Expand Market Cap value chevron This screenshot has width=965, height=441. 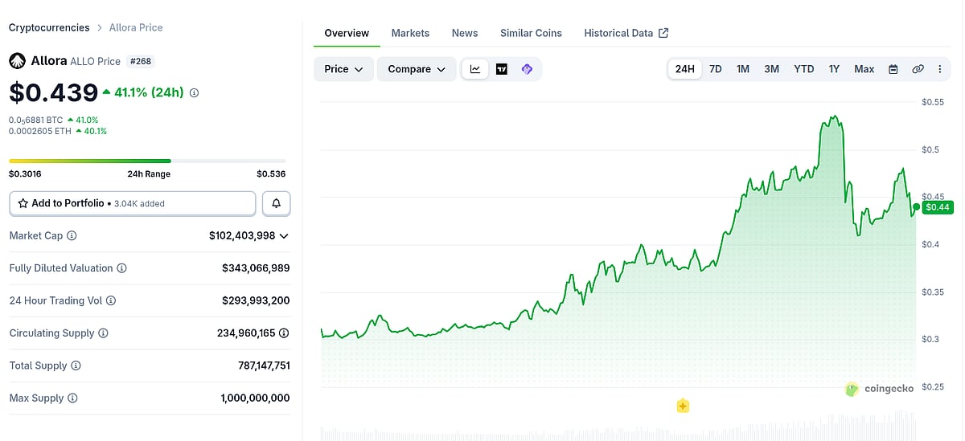pos(284,236)
